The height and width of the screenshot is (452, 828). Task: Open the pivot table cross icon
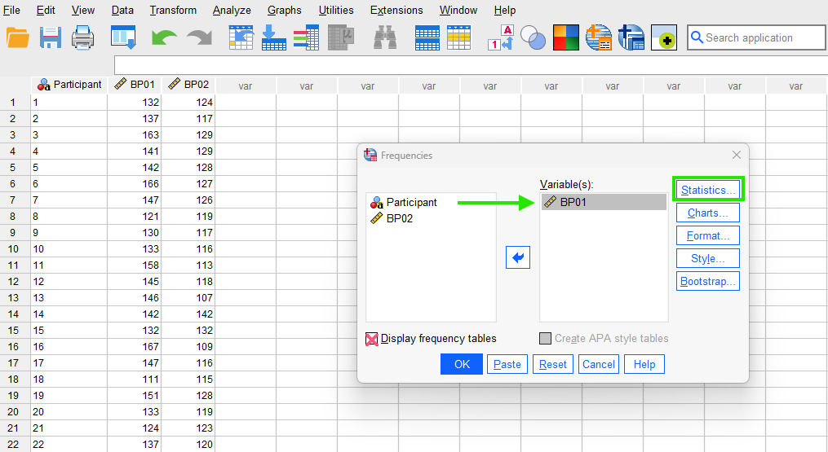(x=631, y=38)
